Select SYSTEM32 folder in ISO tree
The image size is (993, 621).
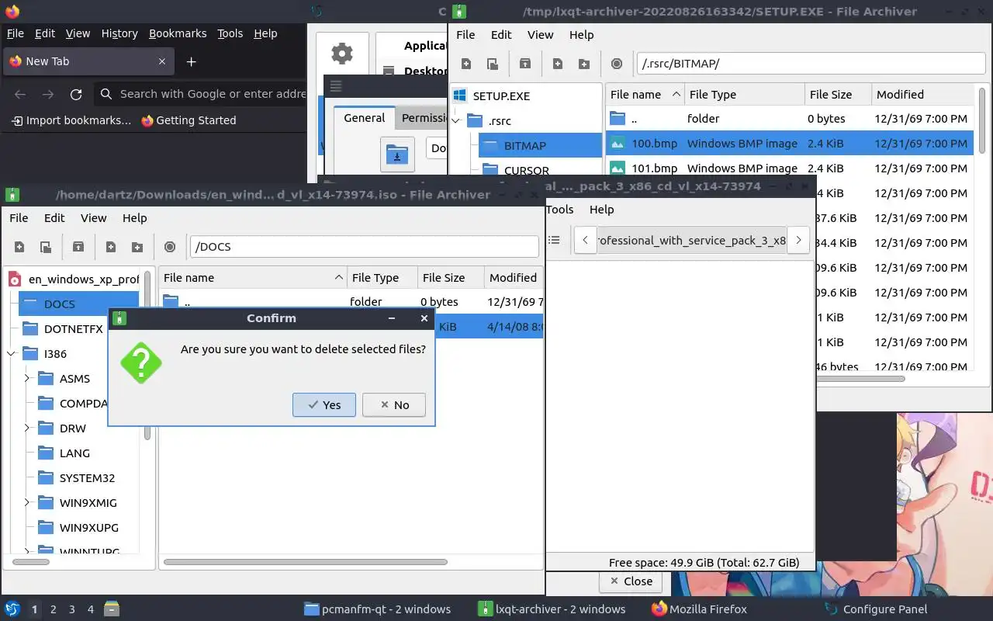pyautogui.click(x=87, y=478)
